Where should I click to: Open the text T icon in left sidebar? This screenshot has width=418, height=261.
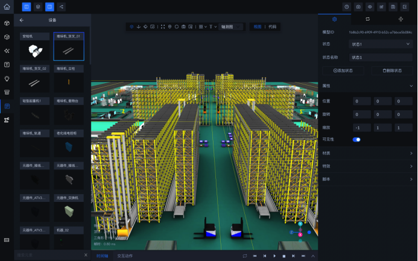[7, 64]
